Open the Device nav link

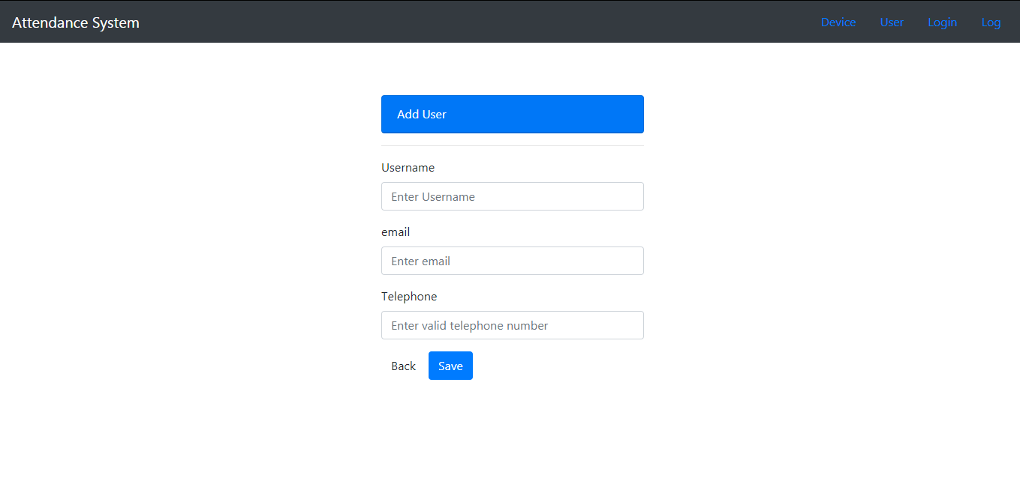[x=838, y=22]
